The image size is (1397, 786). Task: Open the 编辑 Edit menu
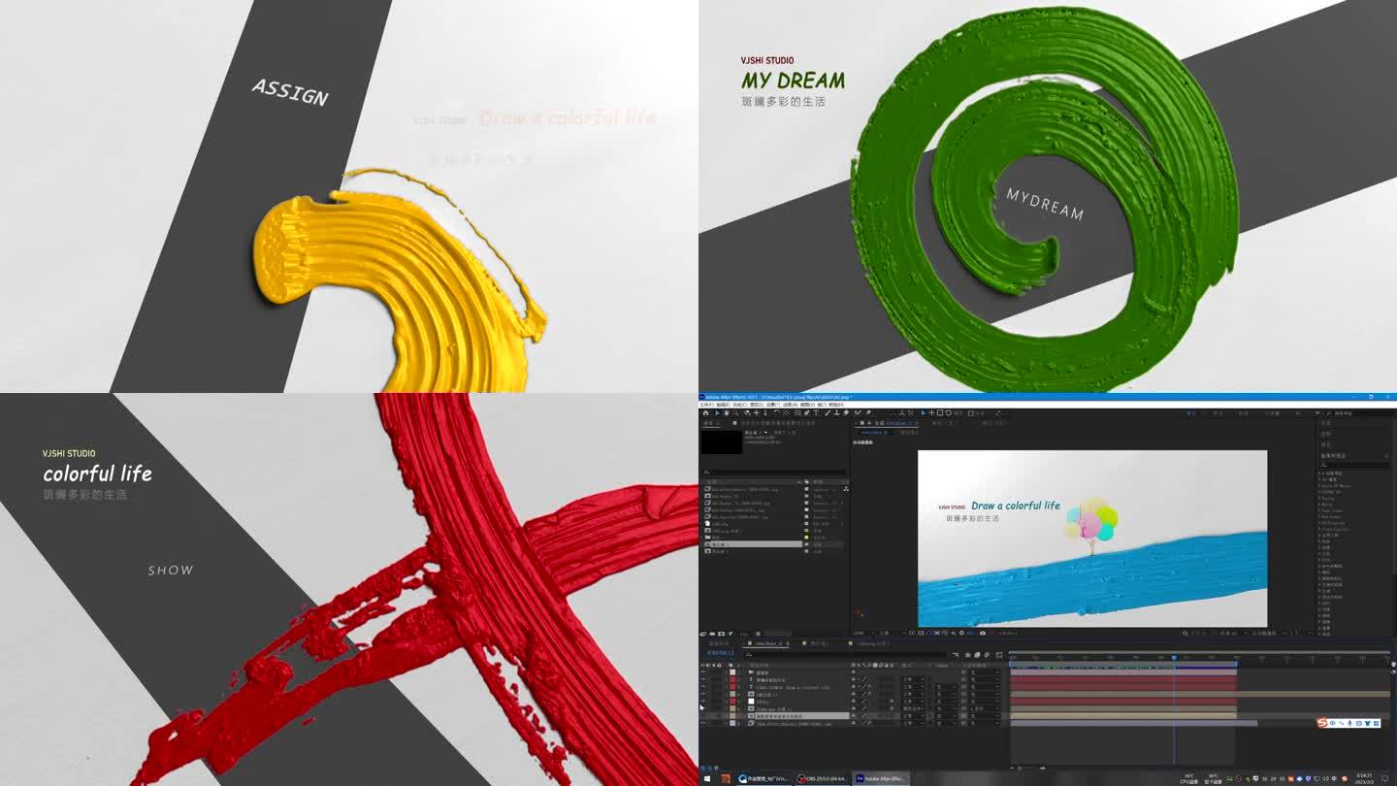pyautogui.click(x=723, y=405)
